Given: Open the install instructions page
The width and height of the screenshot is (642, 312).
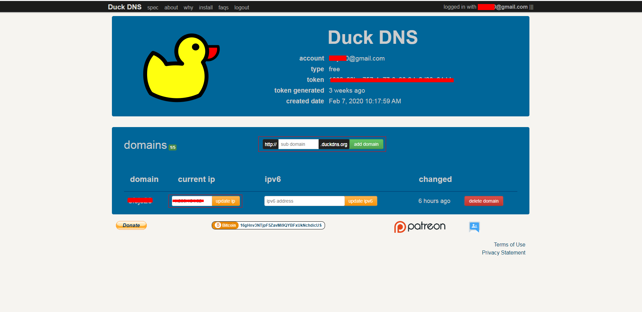Looking at the screenshot, I should 206,7.
